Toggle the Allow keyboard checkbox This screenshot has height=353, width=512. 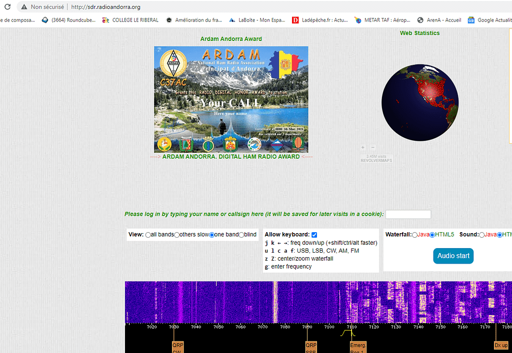point(314,235)
